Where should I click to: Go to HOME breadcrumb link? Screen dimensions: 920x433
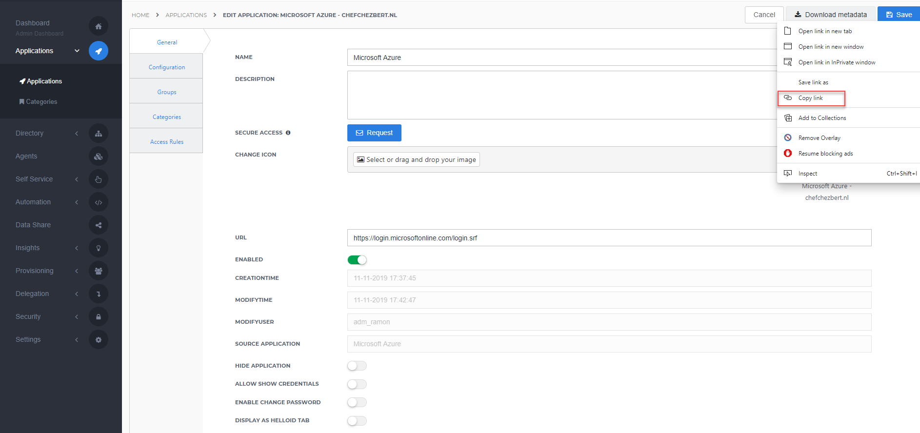(140, 15)
